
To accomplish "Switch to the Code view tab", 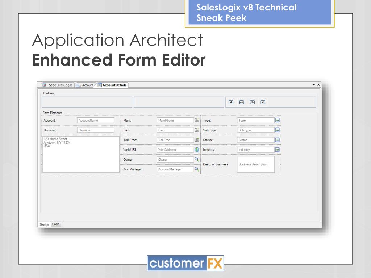I will pos(56,224).
